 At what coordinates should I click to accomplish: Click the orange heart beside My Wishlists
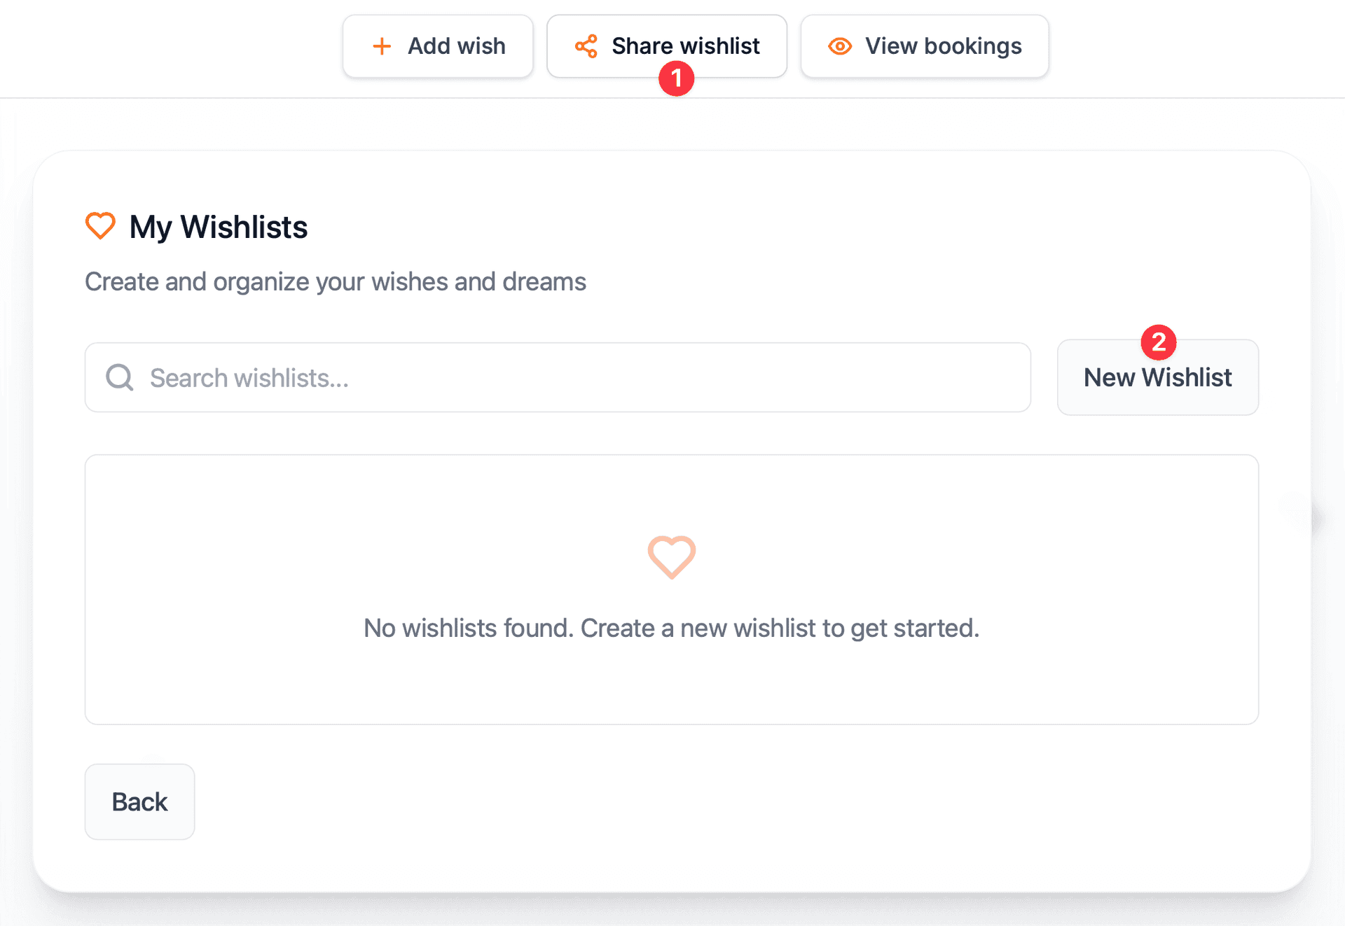coord(100,226)
